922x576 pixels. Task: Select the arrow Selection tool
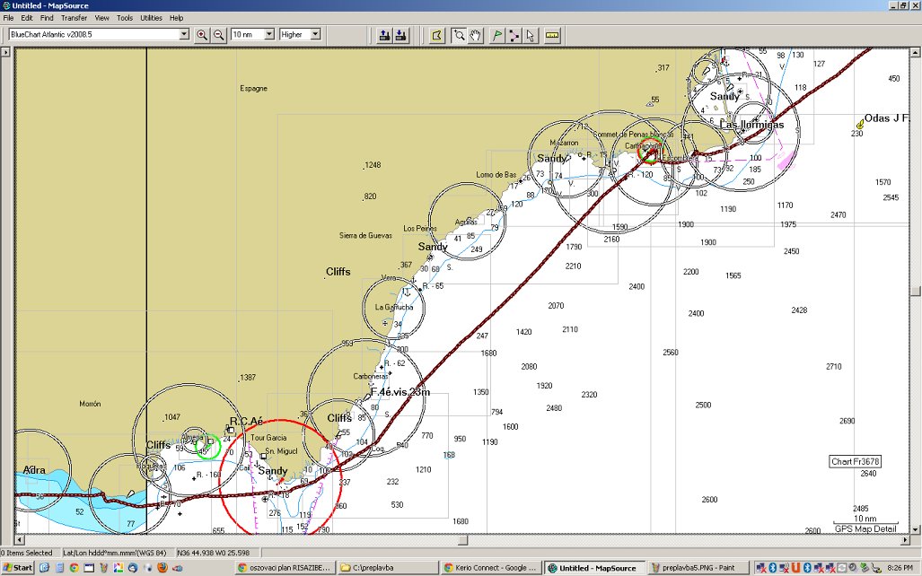[x=530, y=35]
